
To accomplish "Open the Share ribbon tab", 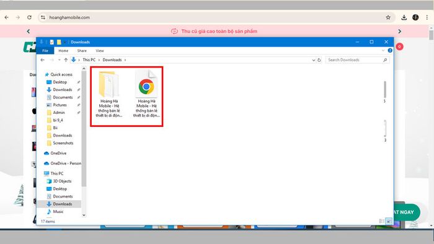I will click(82, 51).
